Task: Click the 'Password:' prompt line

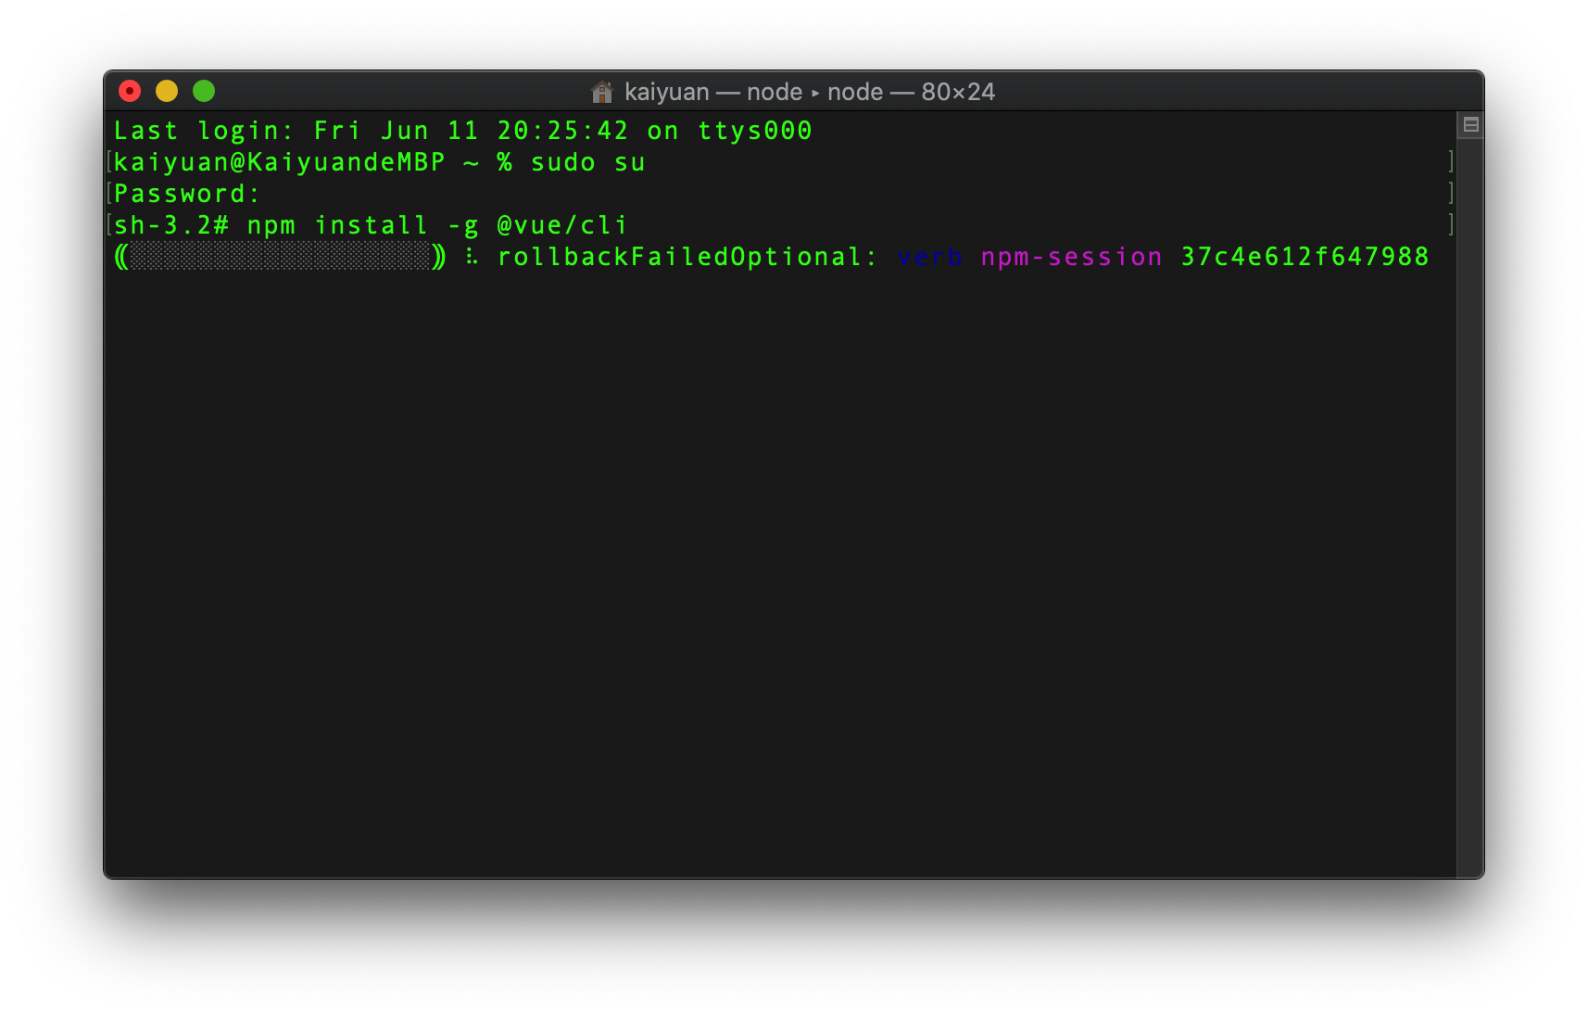Action: point(188,194)
